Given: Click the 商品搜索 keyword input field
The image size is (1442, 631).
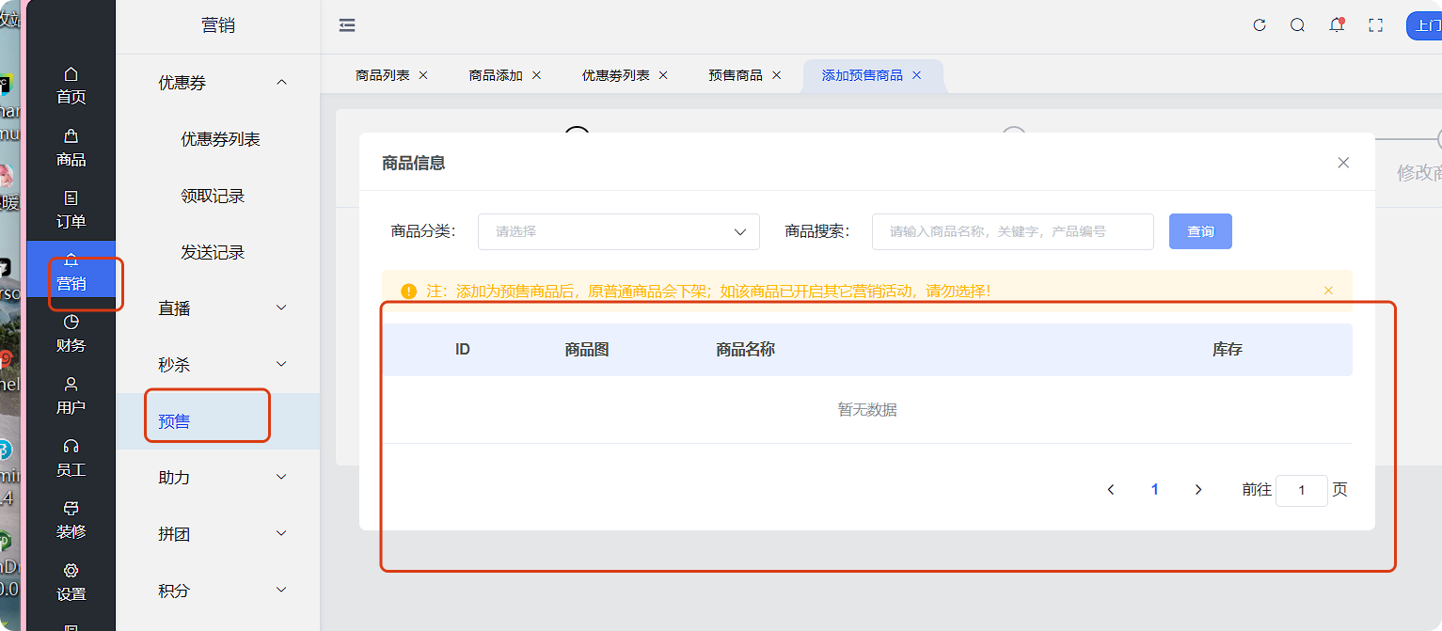Looking at the screenshot, I should [1012, 231].
